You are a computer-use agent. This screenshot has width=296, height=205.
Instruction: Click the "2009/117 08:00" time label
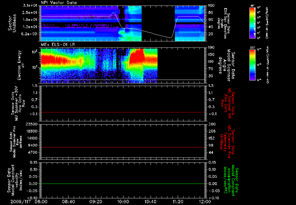(x=29, y=202)
